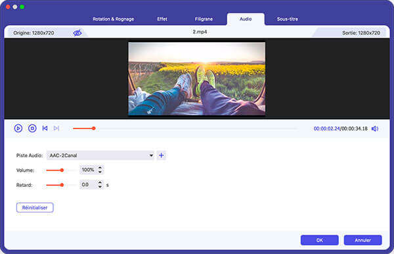Select the Audio tab
Viewport: 394px width, 254px height.
(246, 19)
